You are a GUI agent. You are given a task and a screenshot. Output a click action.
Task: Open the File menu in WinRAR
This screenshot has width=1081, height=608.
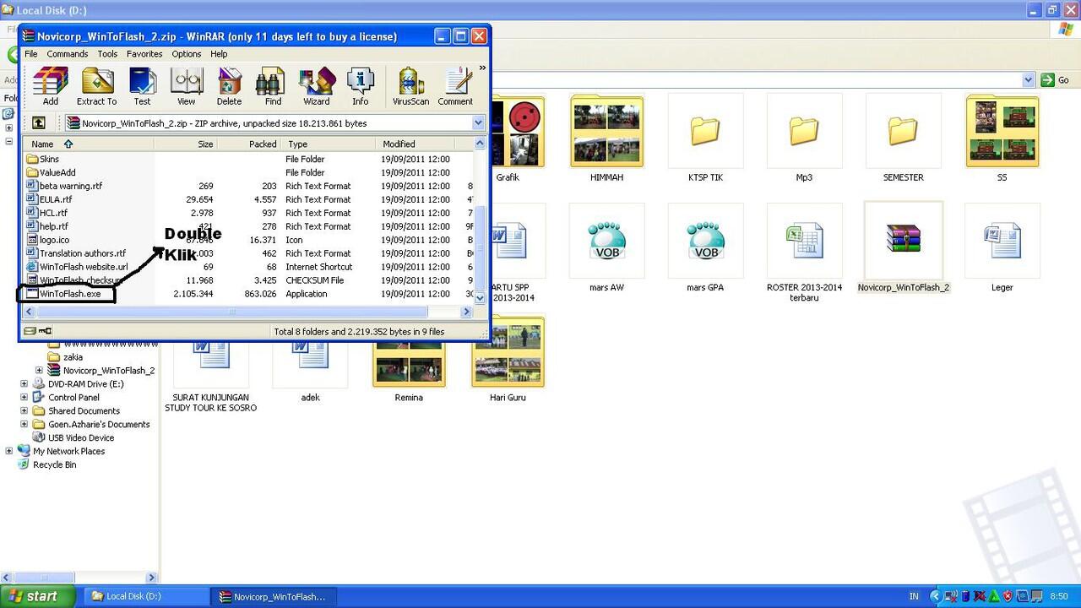[30, 54]
